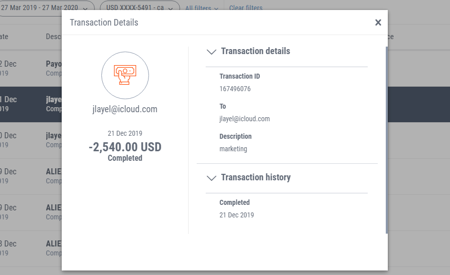This screenshot has height=275, width=450.
Task: Open the USD XXXX-5491 account dropdown
Action: pyautogui.click(x=140, y=8)
